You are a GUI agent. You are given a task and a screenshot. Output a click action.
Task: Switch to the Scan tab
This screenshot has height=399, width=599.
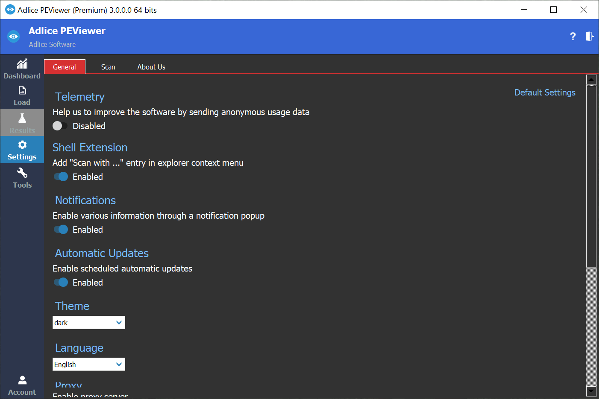pos(108,67)
